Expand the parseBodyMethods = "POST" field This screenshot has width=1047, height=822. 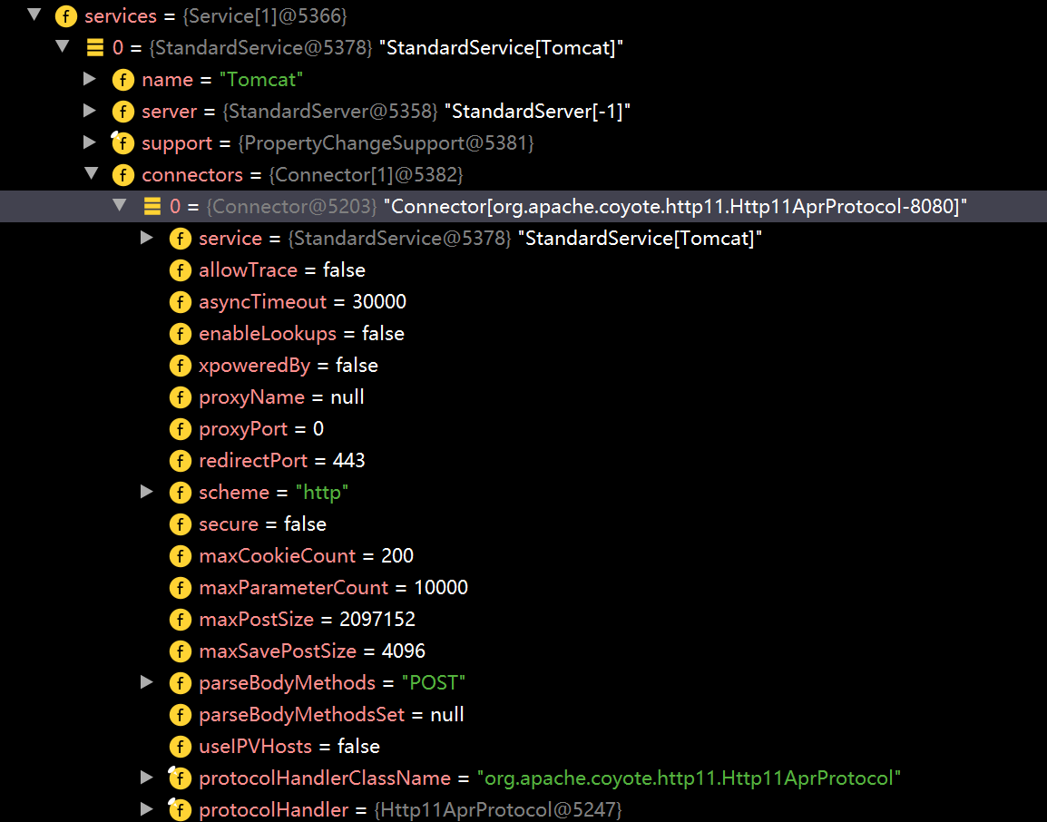(147, 681)
